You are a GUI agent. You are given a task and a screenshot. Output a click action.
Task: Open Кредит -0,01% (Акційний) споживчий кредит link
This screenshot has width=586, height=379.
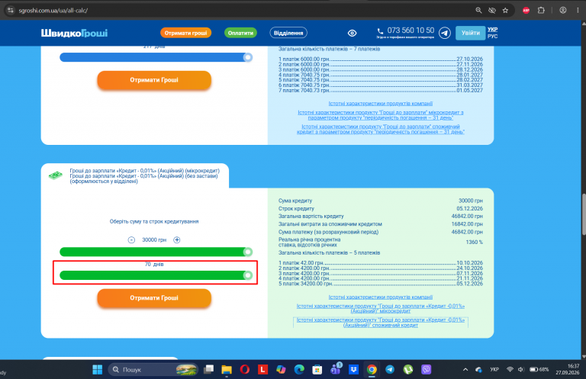click(381, 323)
